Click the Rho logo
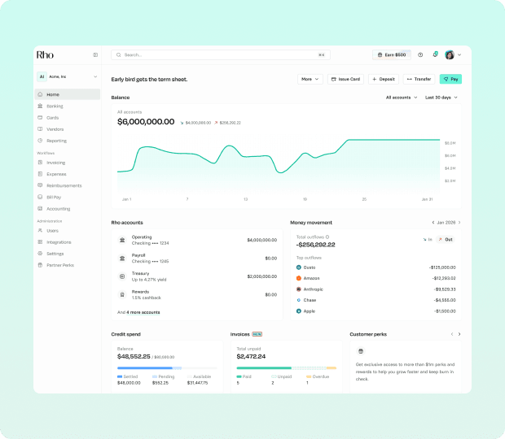The image size is (505, 439). click(x=45, y=55)
